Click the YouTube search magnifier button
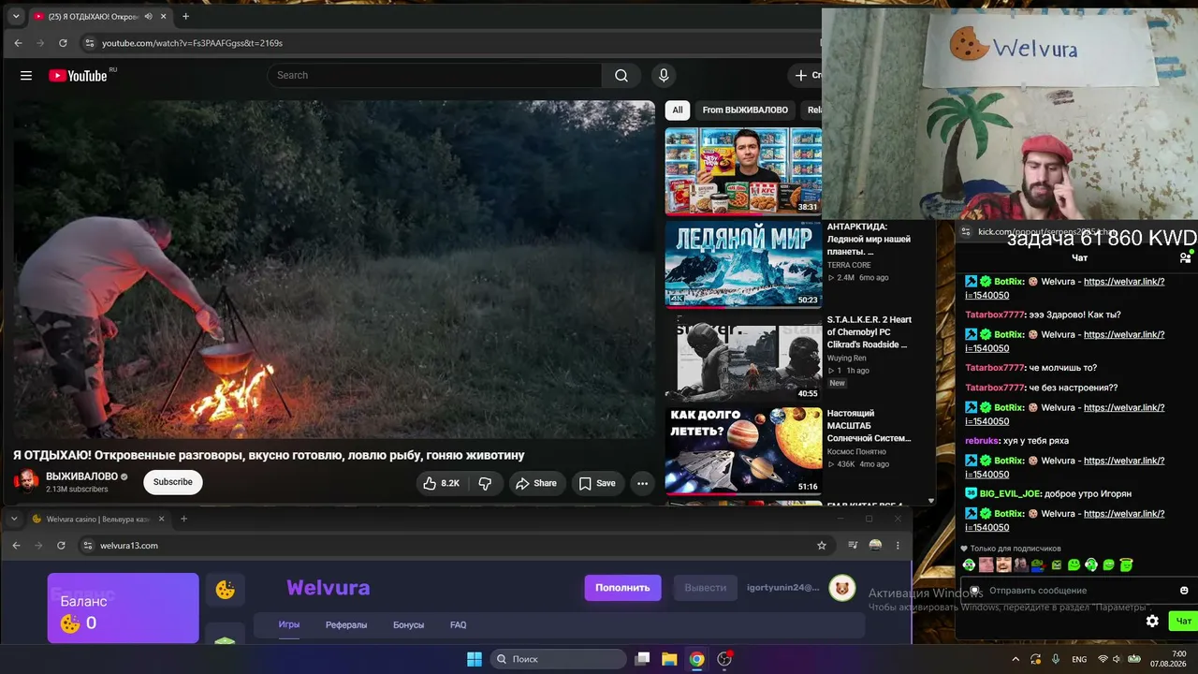Image resolution: width=1198 pixels, height=674 pixels. point(621,76)
